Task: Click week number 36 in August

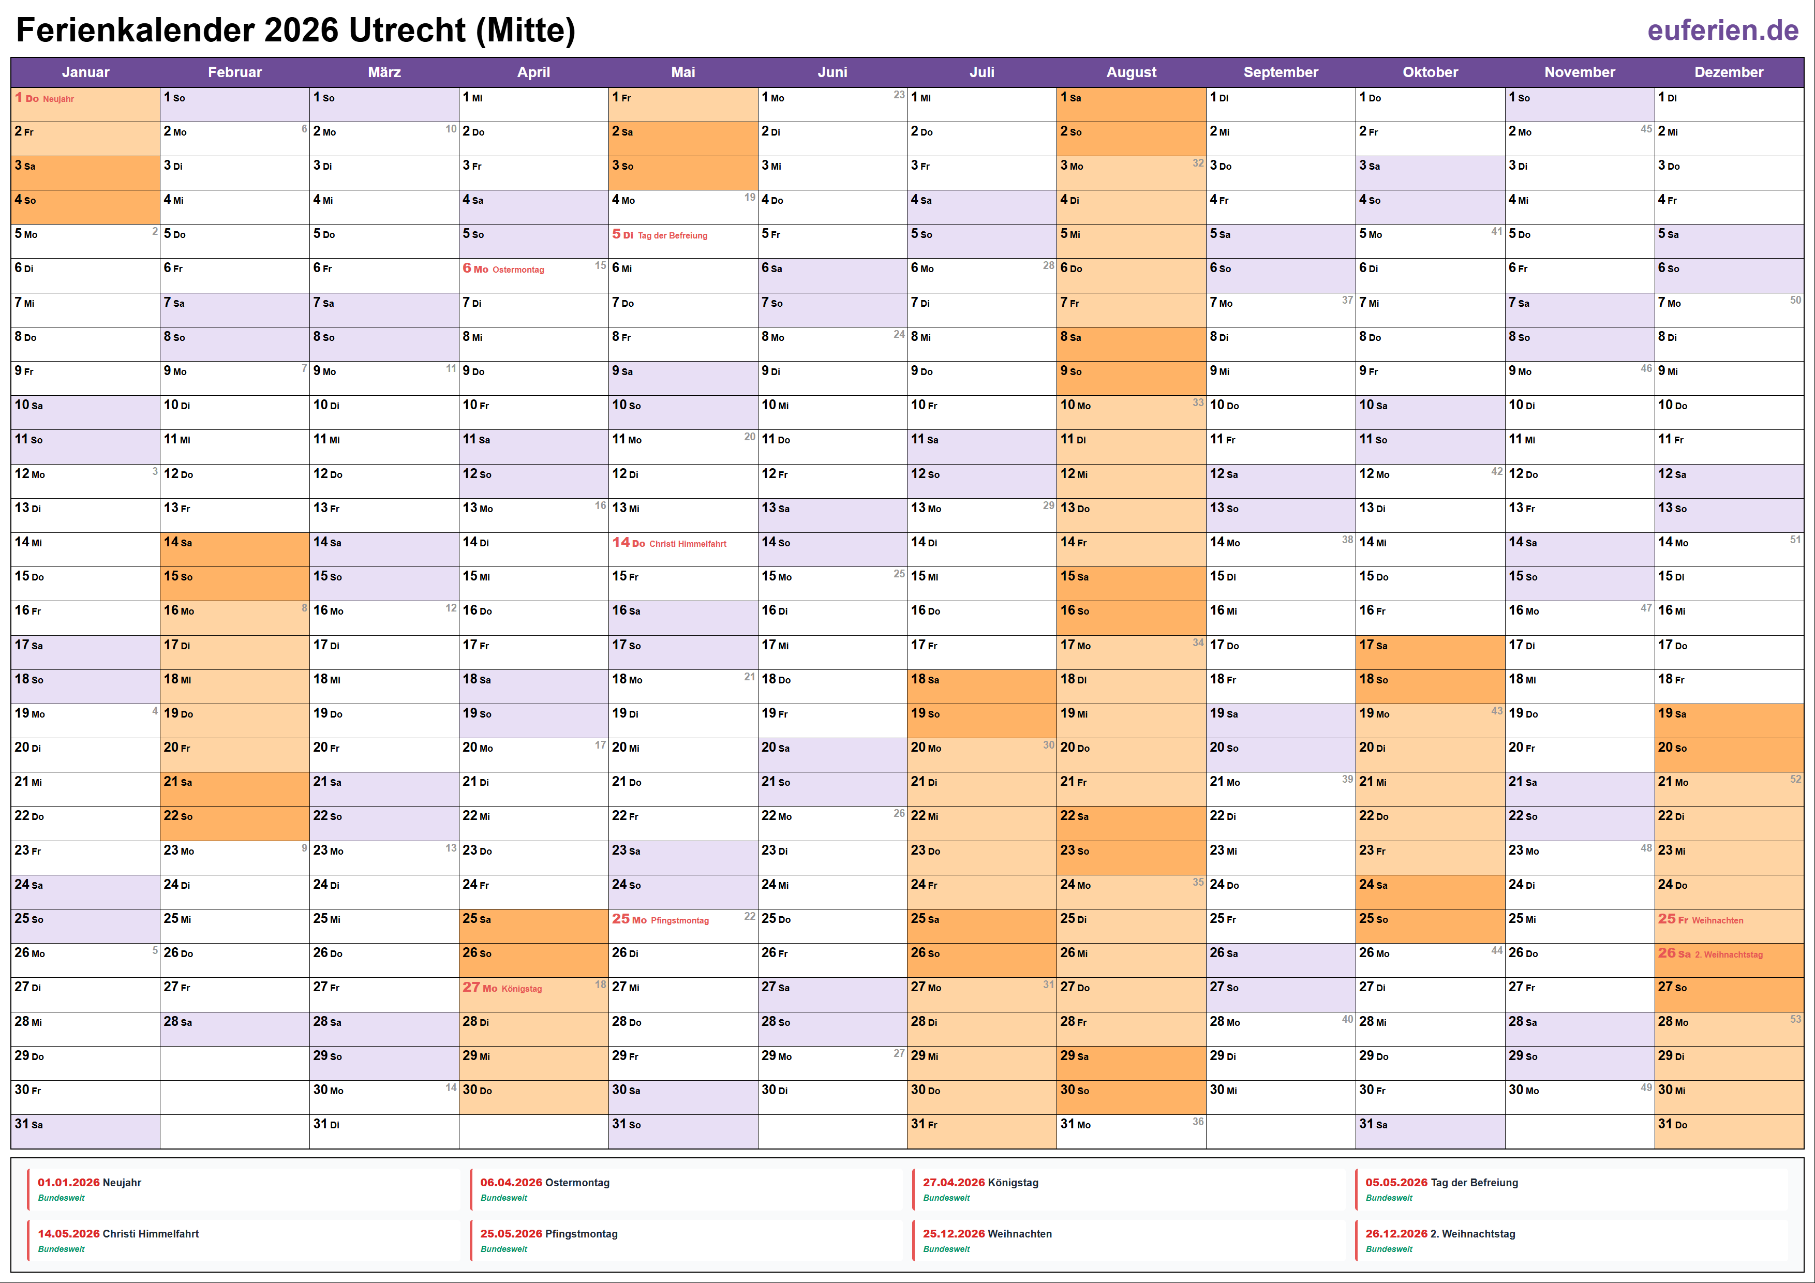Action: (x=1198, y=1122)
